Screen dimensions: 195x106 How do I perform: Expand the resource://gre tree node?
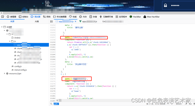[5, 73]
